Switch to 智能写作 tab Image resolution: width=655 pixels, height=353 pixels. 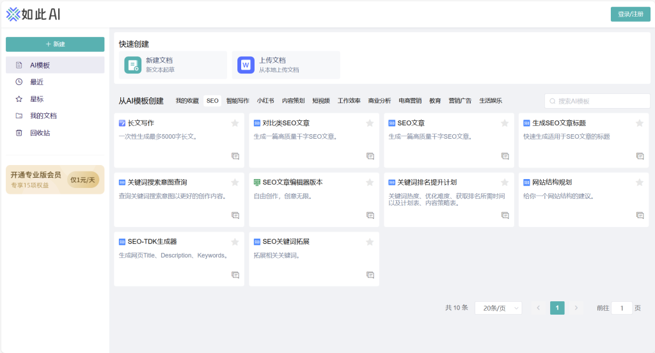pyautogui.click(x=238, y=100)
